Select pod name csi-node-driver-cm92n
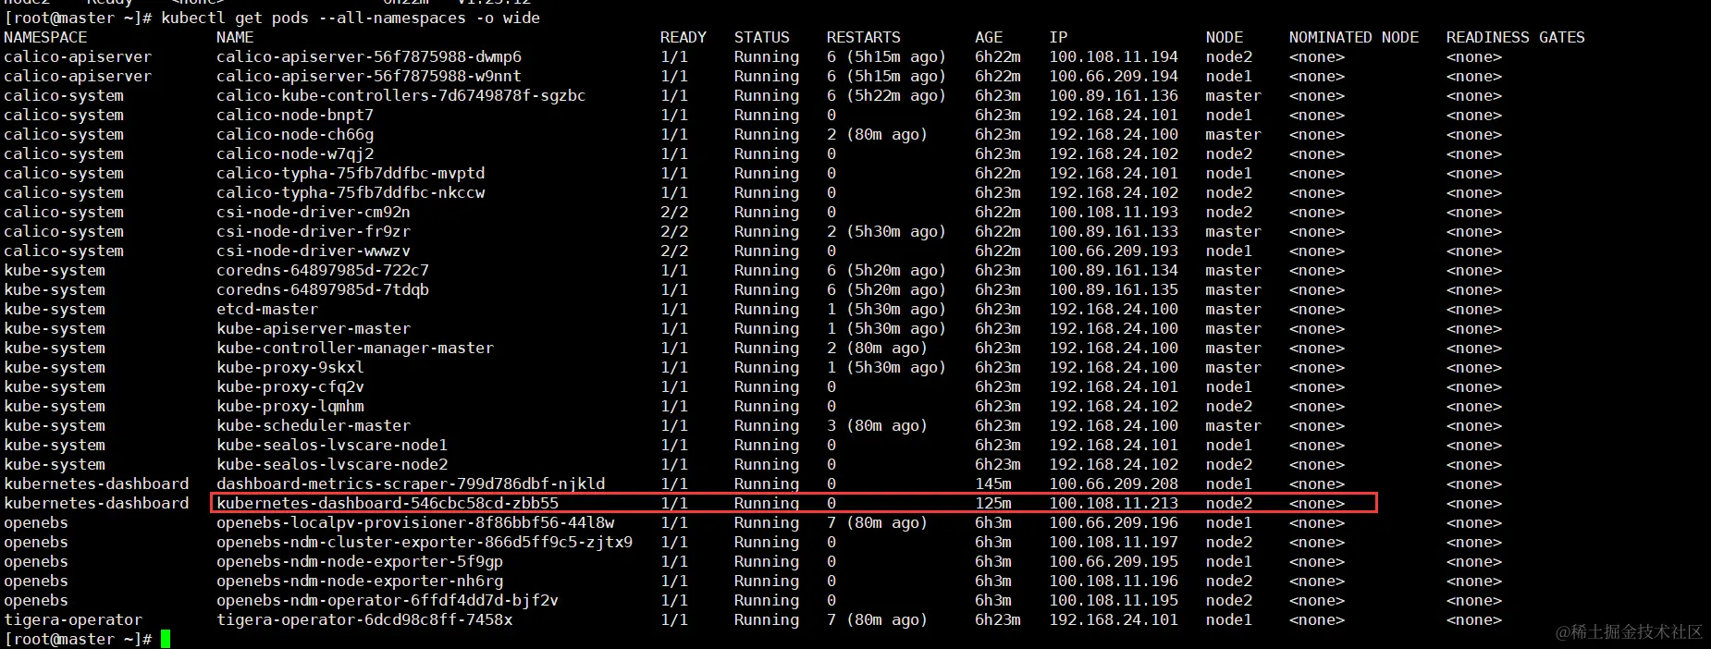 click(x=314, y=212)
